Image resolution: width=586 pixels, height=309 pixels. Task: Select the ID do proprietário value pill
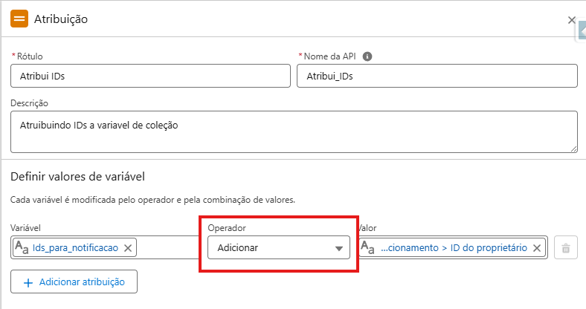pos(454,247)
